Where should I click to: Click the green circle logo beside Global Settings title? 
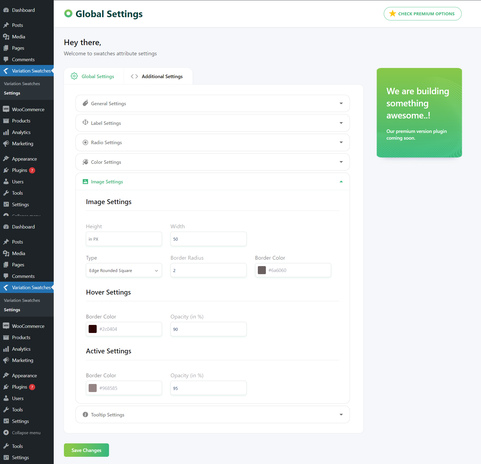tap(68, 13)
